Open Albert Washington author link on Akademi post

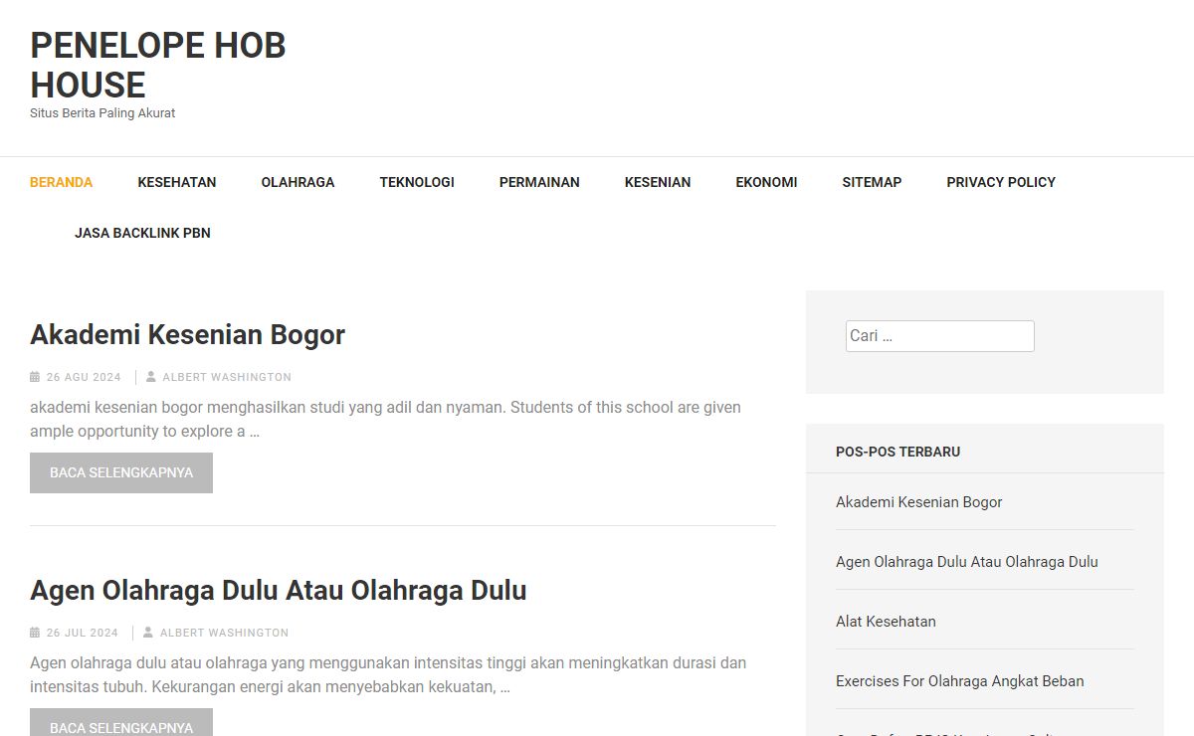tap(227, 377)
